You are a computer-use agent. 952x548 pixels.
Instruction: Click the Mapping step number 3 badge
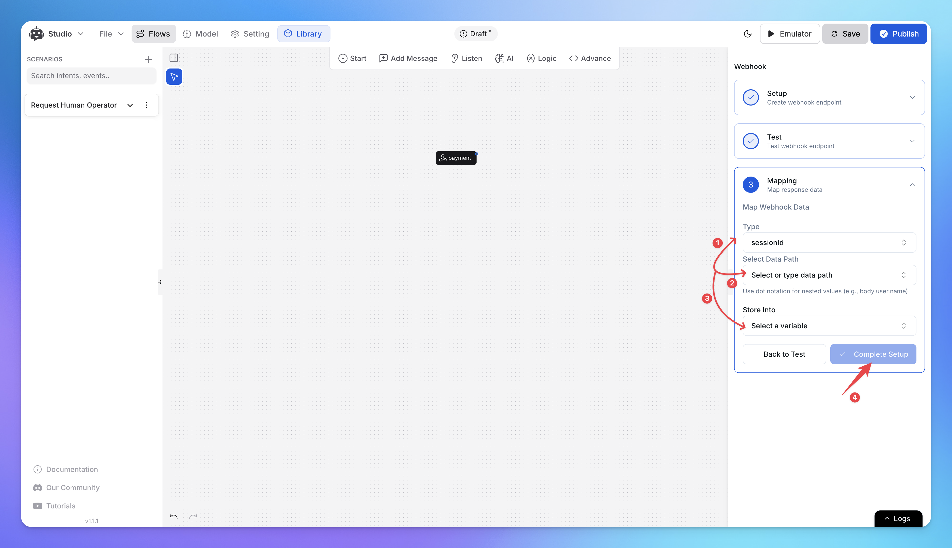750,185
